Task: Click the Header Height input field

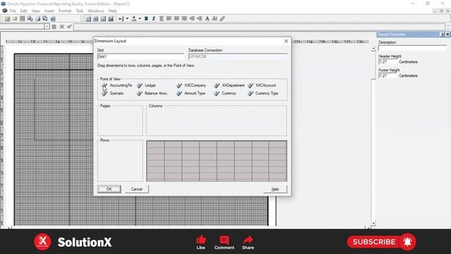Action: tap(388, 62)
